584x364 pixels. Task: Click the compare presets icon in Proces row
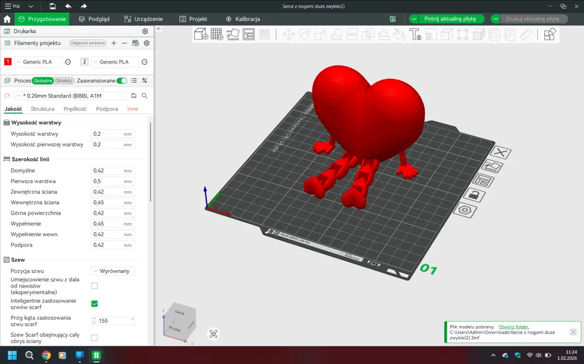[144, 80]
